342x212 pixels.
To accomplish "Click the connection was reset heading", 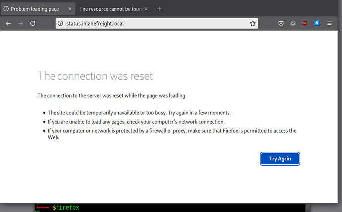I will click(x=95, y=76).
